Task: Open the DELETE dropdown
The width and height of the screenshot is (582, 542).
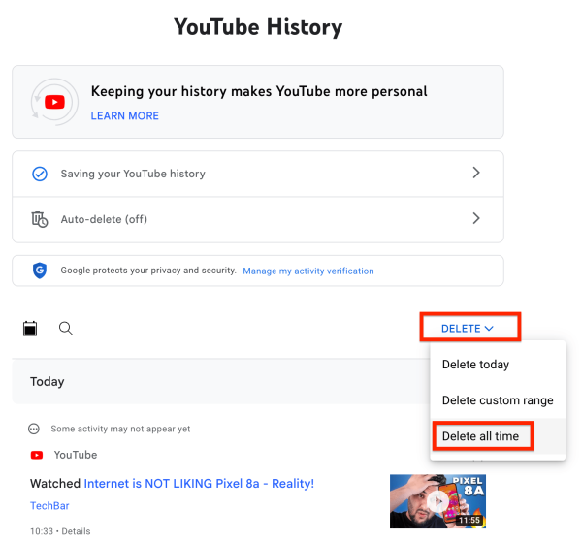Action: click(x=468, y=329)
